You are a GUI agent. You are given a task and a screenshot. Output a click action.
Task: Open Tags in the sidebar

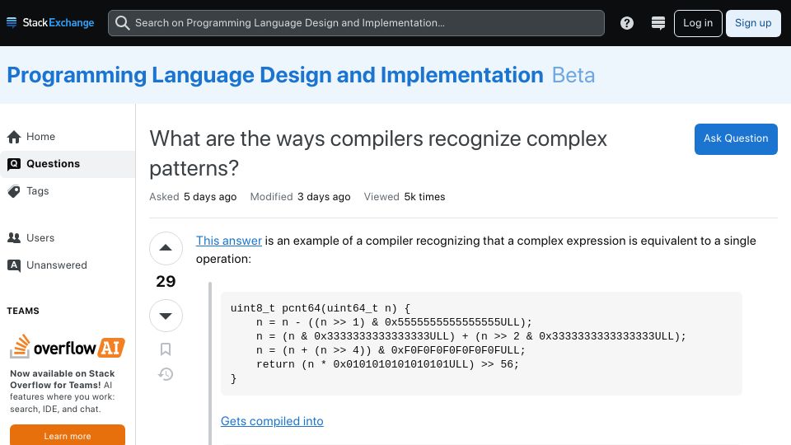pyautogui.click(x=68, y=191)
